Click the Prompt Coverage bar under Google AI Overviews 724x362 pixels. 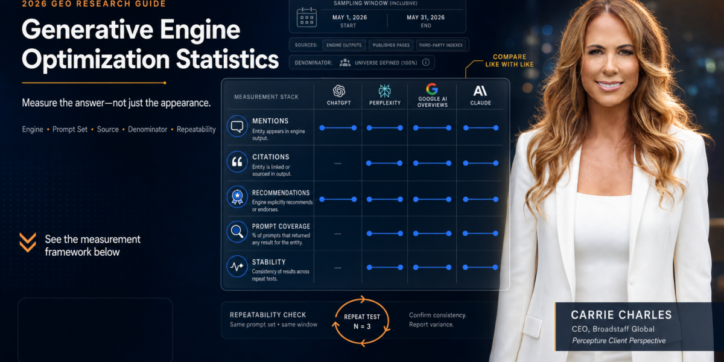(x=432, y=233)
